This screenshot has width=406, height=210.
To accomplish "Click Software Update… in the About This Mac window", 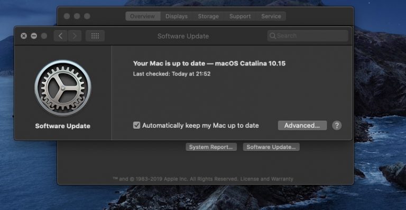I will pyautogui.click(x=271, y=147).
